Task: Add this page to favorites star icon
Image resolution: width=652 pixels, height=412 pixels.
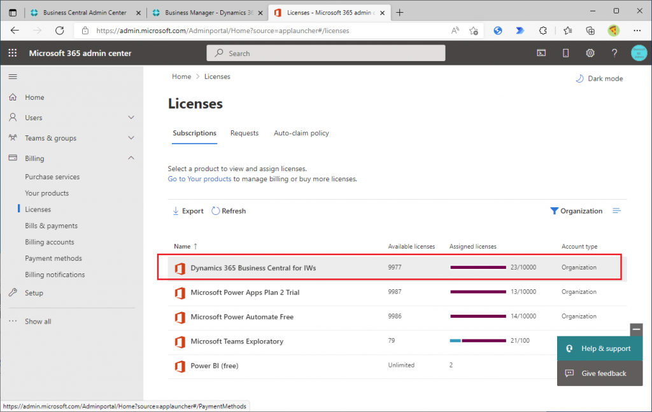Action: (x=473, y=31)
